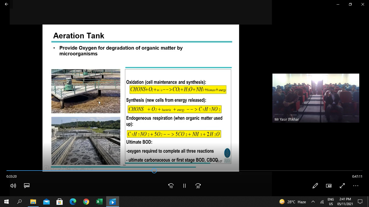Click the Oxidation equation highlighted box

178,89
